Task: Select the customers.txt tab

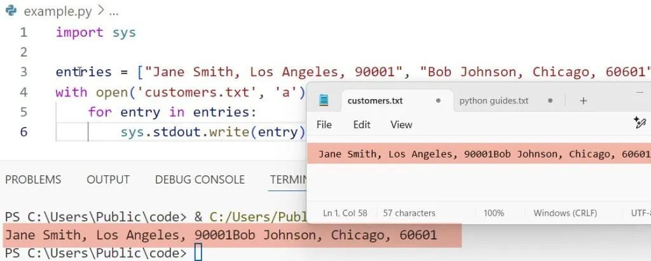Action: (375, 100)
